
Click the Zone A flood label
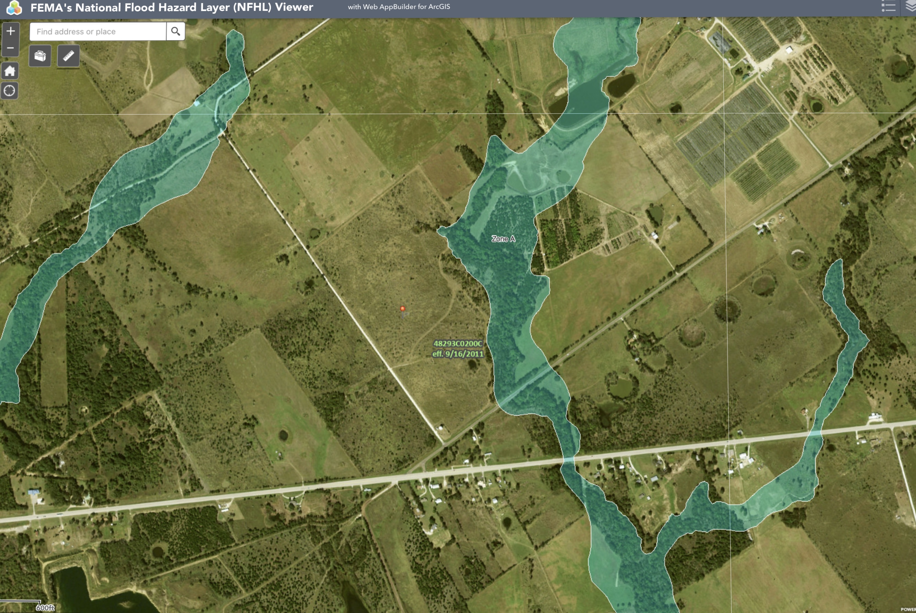click(x=503, y=239)
